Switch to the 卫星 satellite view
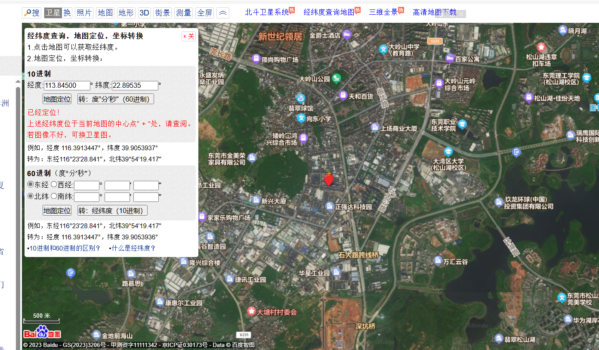 click(x=53, y=13)
